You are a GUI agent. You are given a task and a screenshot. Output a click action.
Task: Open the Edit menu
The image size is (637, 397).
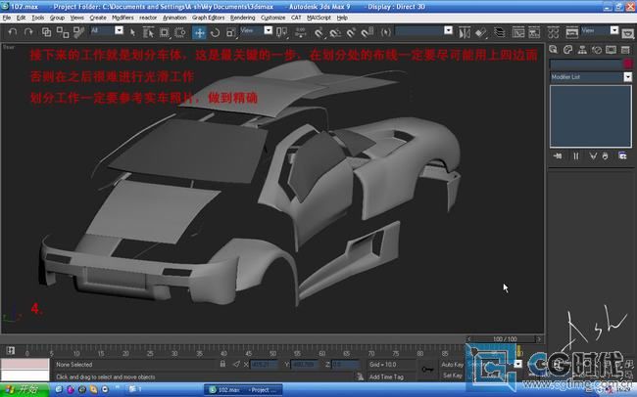click(21, 18)
